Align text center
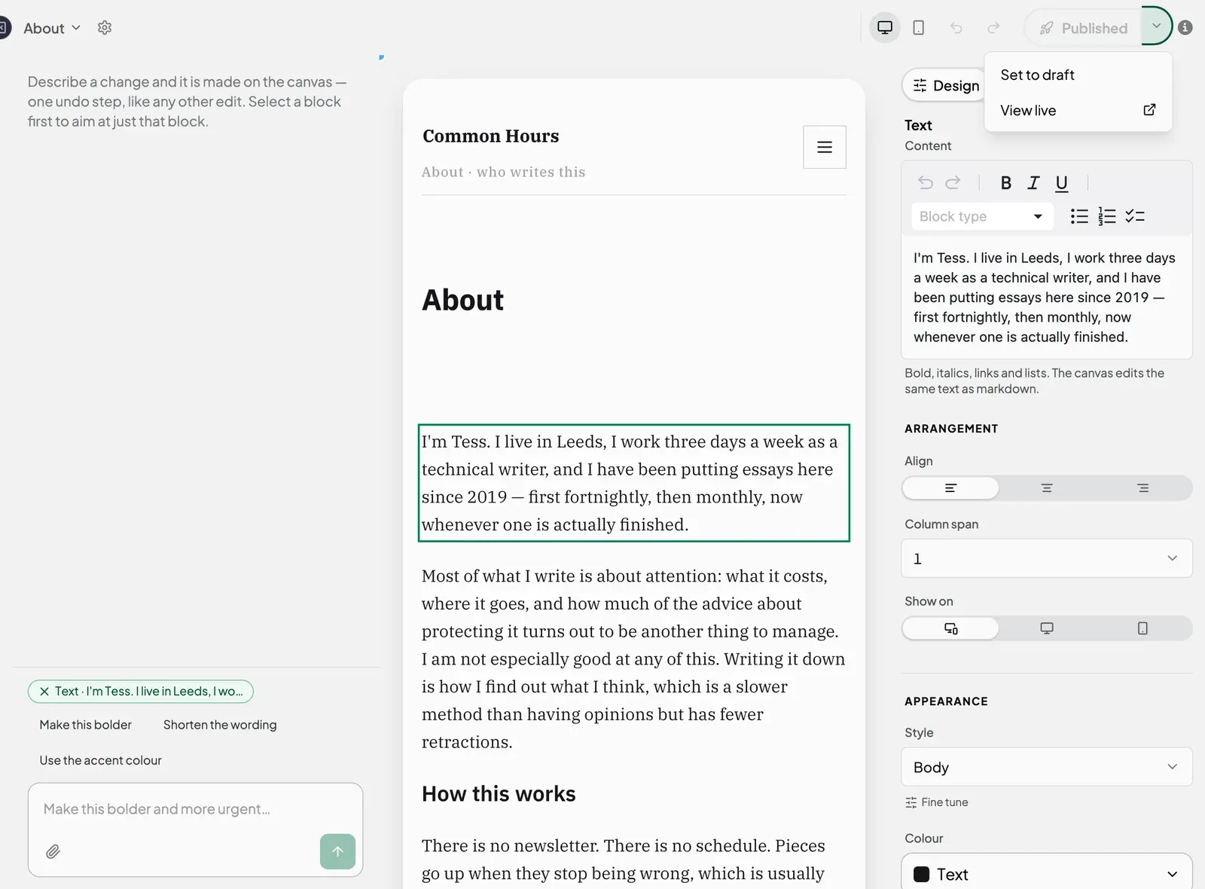 tap(1047, 488)
